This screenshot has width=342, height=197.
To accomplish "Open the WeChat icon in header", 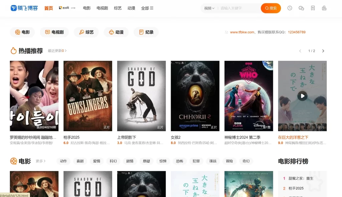I will point(301,8).
